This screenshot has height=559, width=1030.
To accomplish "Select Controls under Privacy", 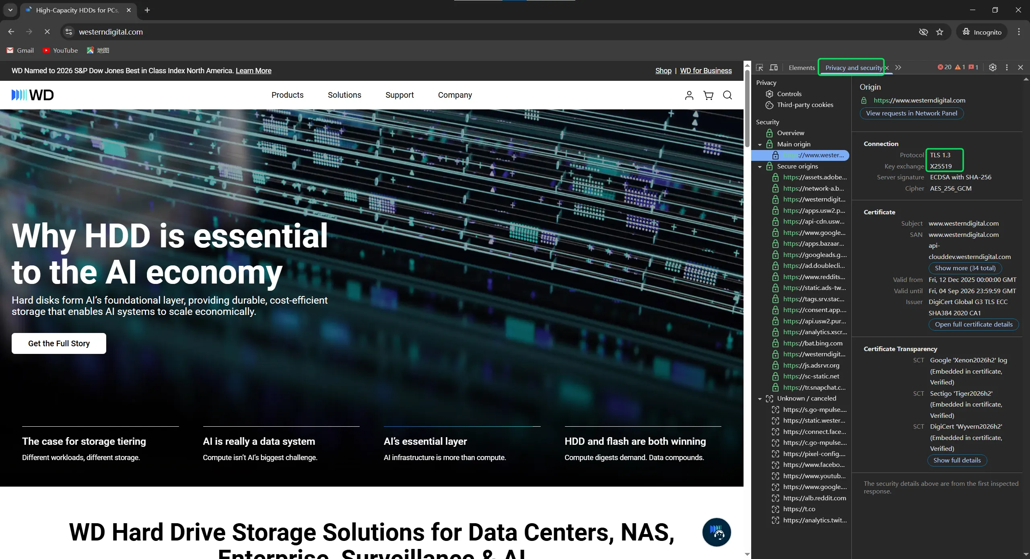I will pos(789,94).
